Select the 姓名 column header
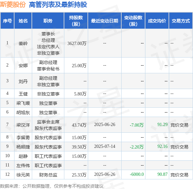 point(23,21)
